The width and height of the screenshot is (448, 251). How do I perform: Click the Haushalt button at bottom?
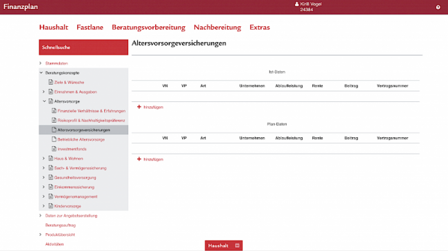coord(223,245)
